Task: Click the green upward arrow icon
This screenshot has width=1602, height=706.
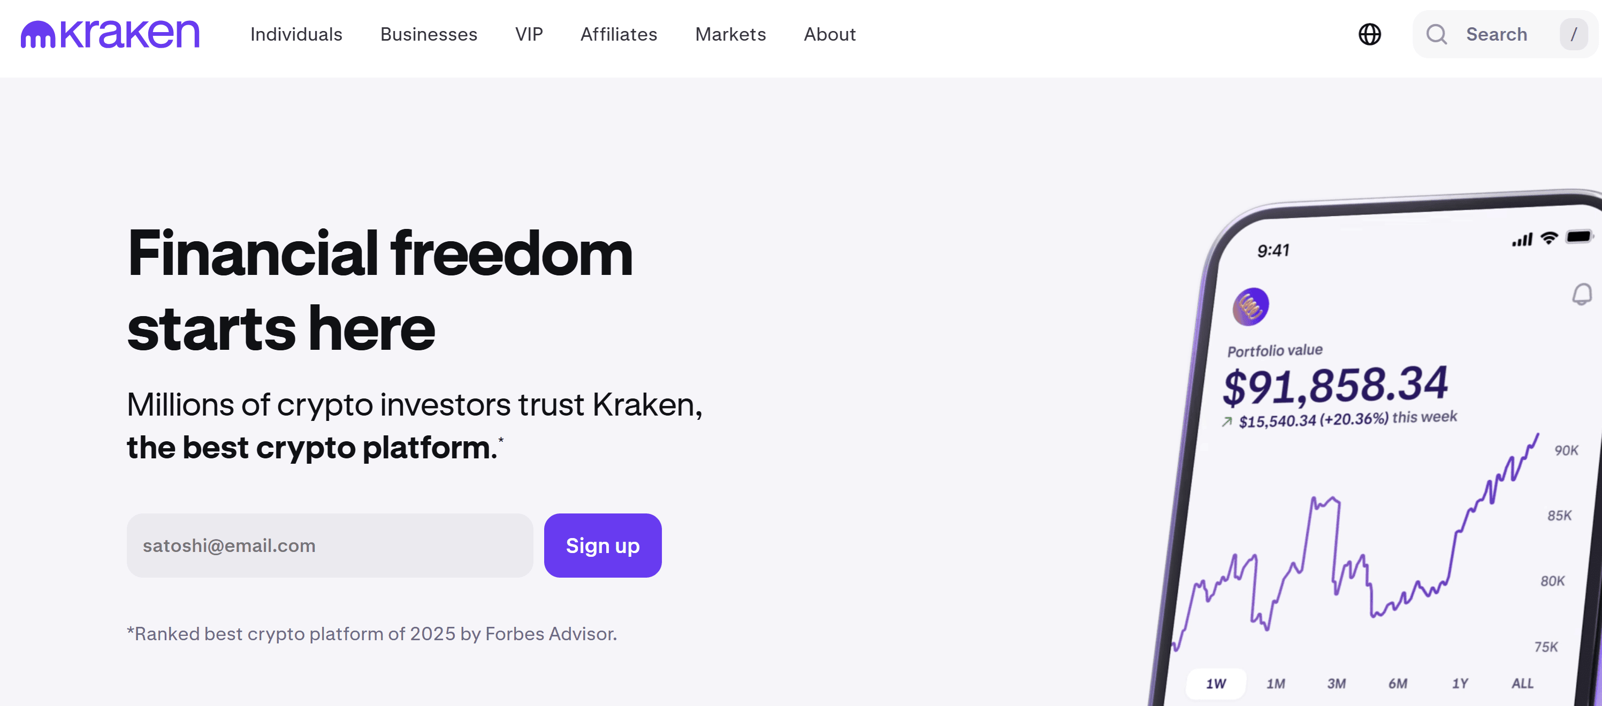Action: [x=1226, y=422]
